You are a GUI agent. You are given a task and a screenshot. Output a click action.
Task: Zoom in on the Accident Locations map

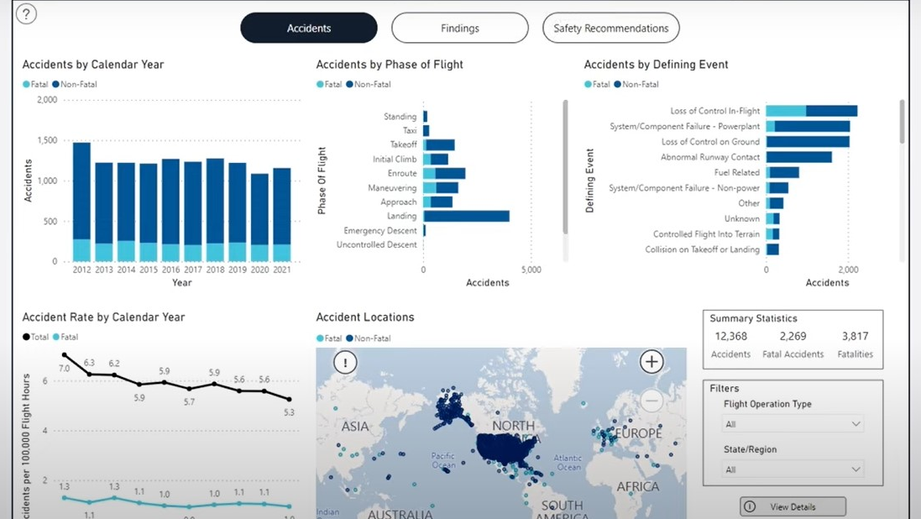[x=652, y=361]
